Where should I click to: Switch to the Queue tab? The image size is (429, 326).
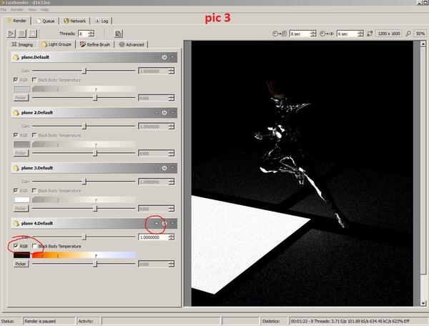tap(45, 21)
